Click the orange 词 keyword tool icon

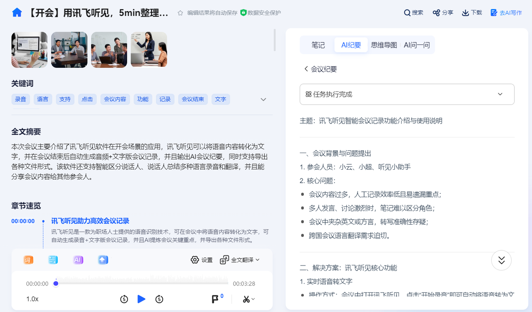point(28,260)
